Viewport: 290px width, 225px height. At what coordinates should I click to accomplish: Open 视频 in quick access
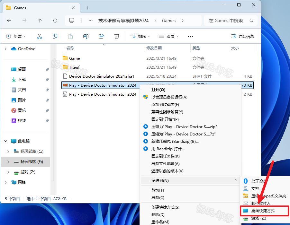(x=19, y=121)
